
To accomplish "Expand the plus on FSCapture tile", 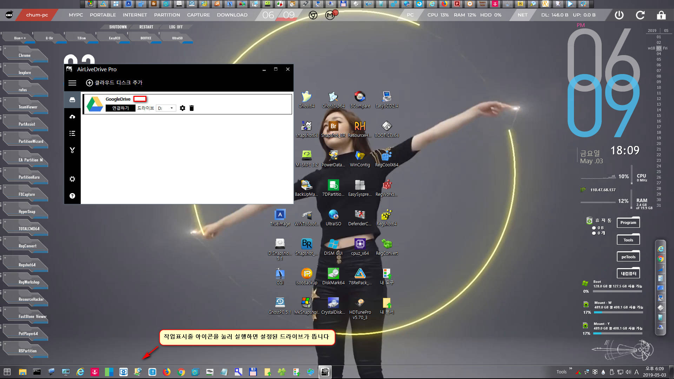I will point(5,187).
